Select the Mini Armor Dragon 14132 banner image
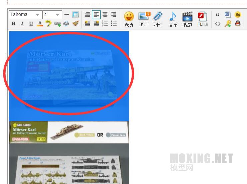The width and height of the screenshot is (247, 184). coord(69,132)
